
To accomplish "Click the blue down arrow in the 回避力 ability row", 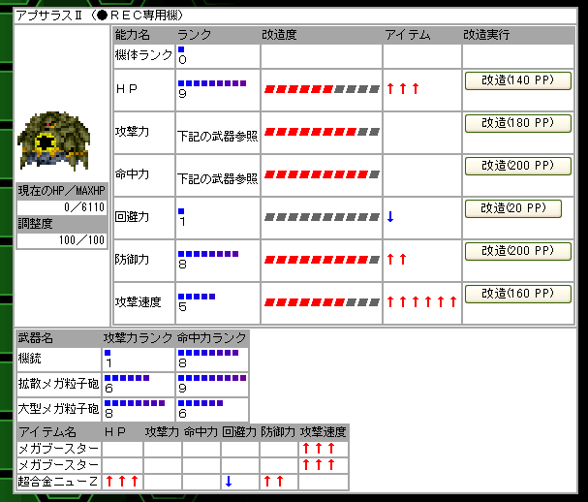I will point(389,216).
